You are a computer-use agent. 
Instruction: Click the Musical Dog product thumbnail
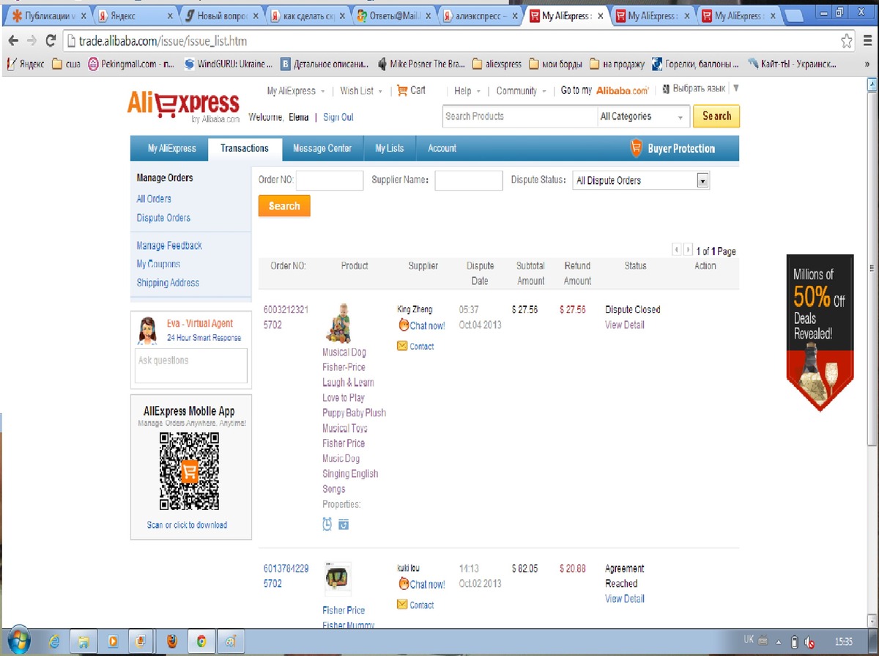pyautogui.click(x=338, y=323)
